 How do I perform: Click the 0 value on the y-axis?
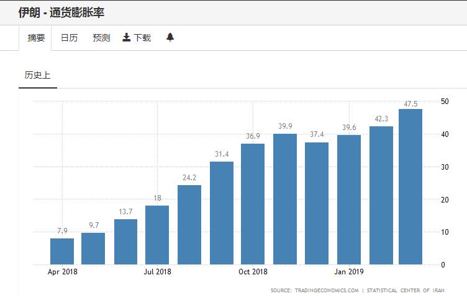443,265
